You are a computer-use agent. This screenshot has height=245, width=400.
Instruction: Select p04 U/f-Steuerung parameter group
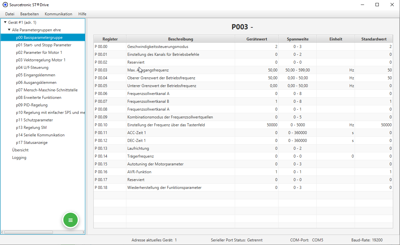coord(32,68)
